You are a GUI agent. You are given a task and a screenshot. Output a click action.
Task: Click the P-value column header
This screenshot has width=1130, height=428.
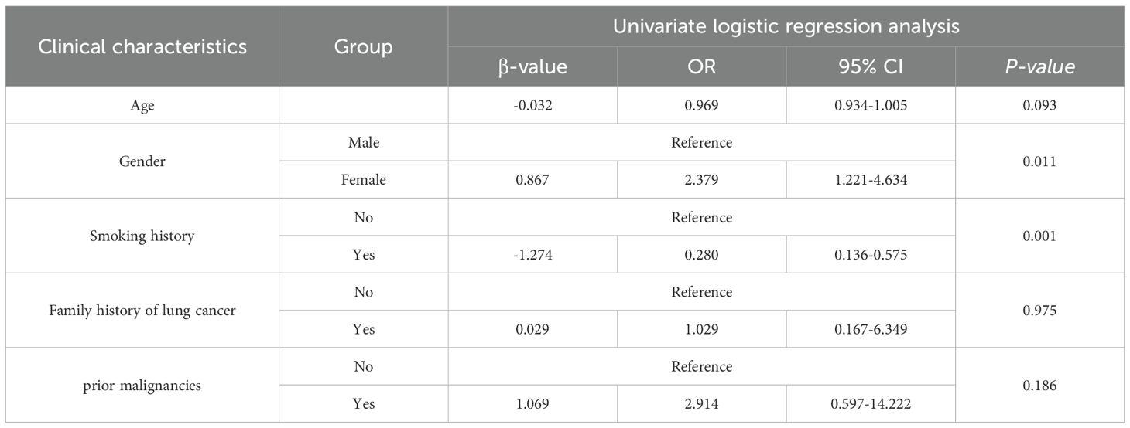pos(1039,66)
